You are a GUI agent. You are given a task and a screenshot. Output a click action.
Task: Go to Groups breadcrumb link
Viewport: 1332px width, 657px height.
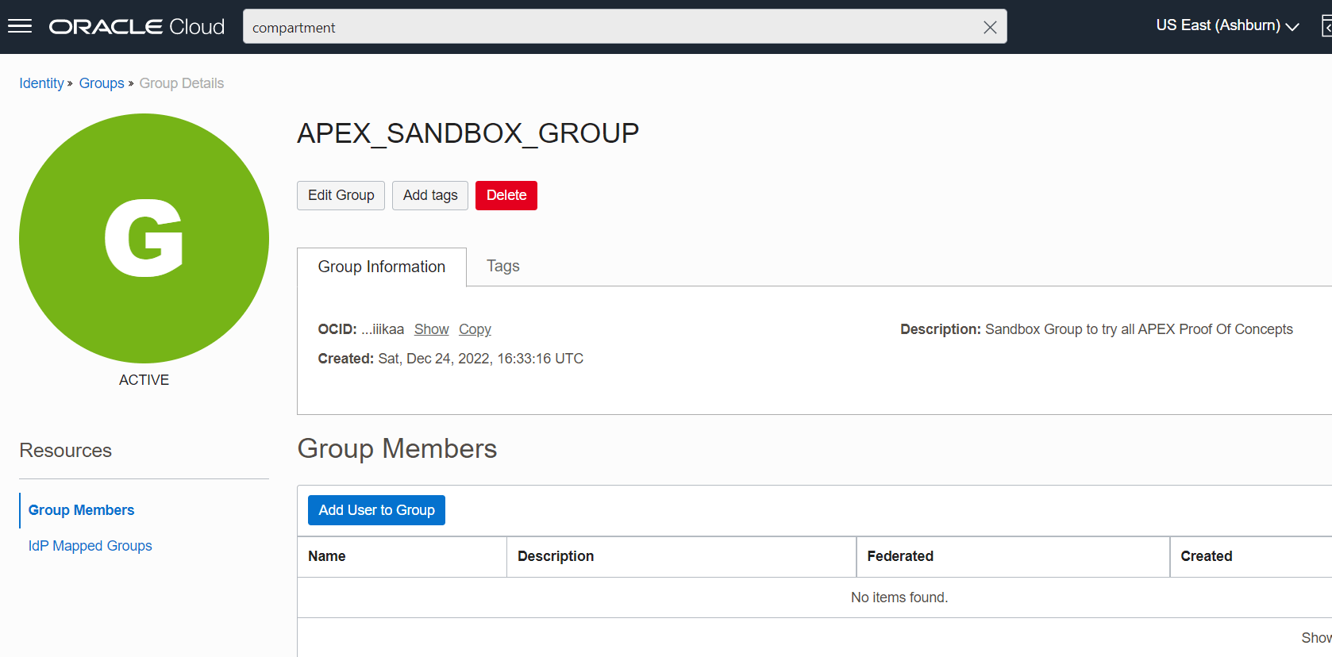coord(102,83)
